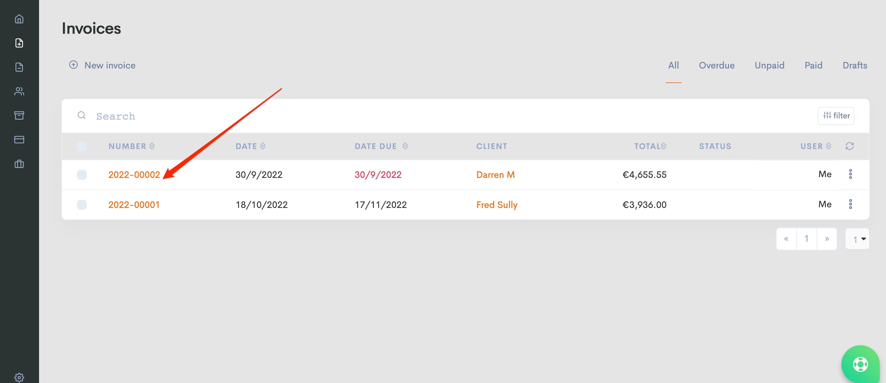
Task: Switch to the Drafts tab
Action: (x=855, y=65)
